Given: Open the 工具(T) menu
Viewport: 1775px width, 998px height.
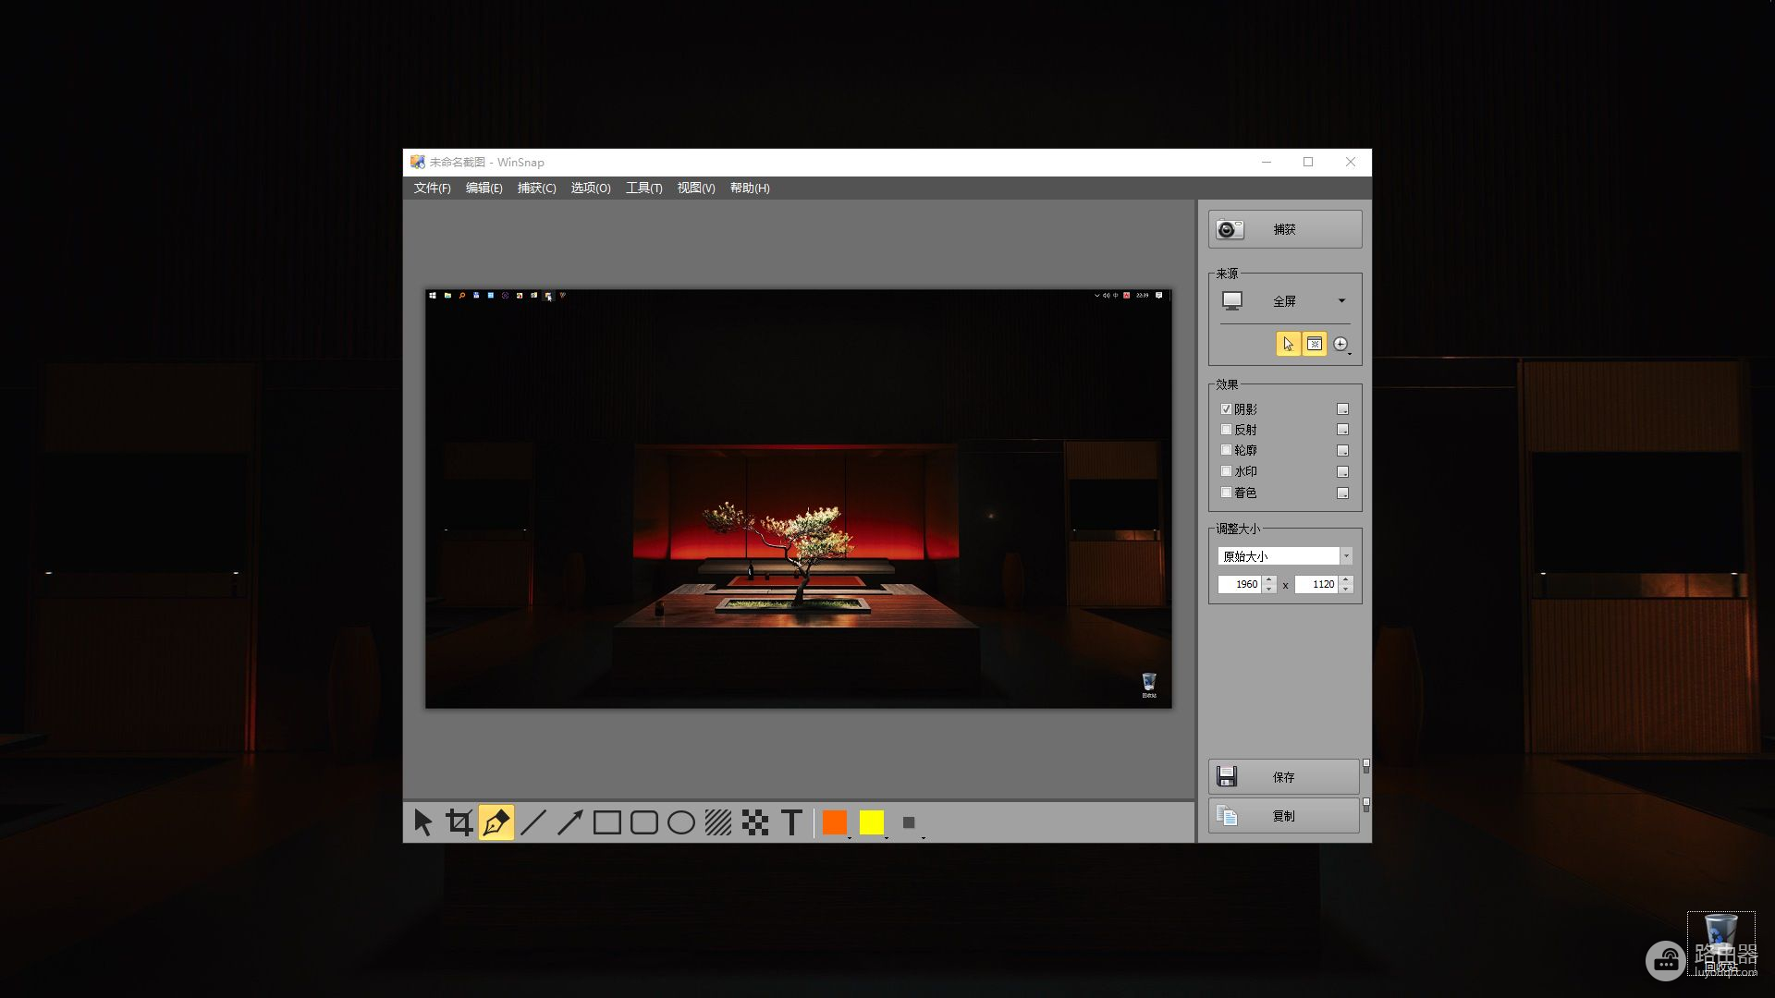Looking at the screenshot, I should pos(643,188).
